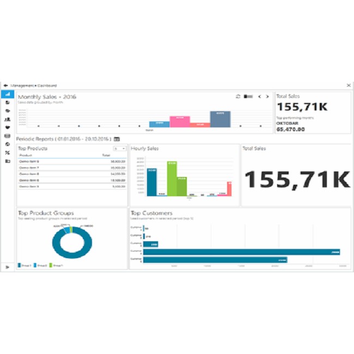
Task: Click the back arrow beside Management
Action: click(5, 86)
